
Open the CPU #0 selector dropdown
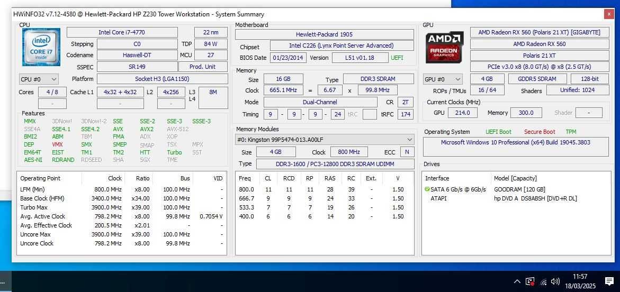[39, 79]
